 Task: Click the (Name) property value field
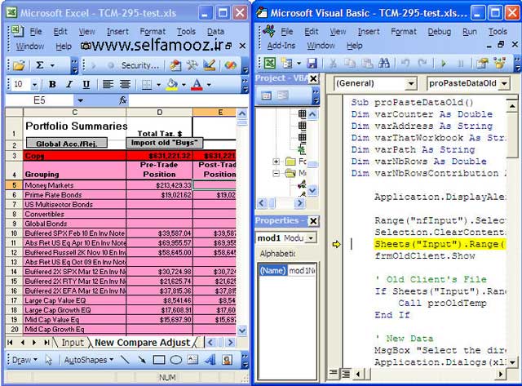(302, 270)
